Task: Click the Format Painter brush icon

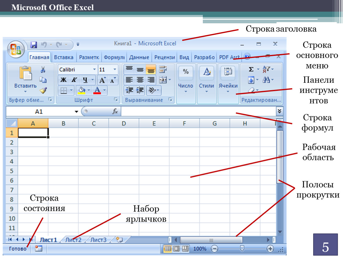Action: coord(43,90)
